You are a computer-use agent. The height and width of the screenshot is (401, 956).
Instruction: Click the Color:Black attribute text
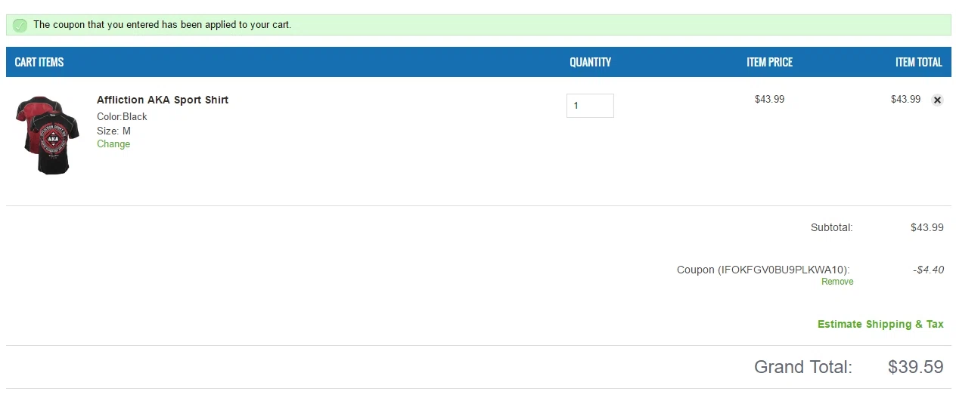pyautogui.click(x=122, y=116)
